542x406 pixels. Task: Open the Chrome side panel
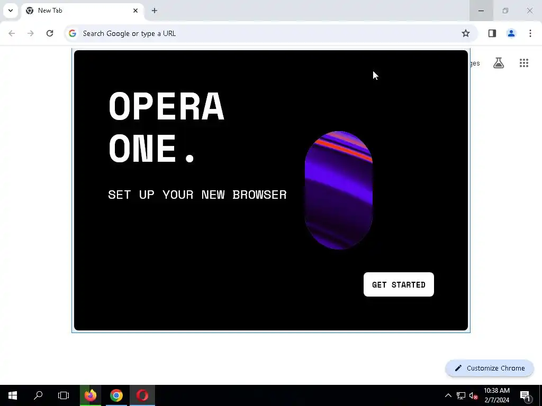tap(492, 33)
